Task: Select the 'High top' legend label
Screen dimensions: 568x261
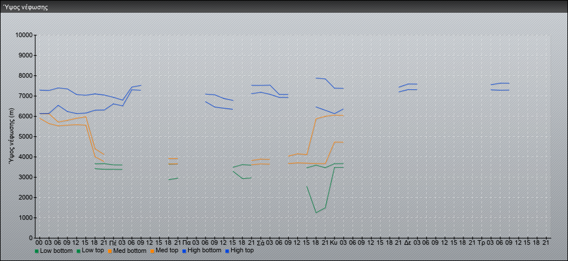Action: point(242,251)
